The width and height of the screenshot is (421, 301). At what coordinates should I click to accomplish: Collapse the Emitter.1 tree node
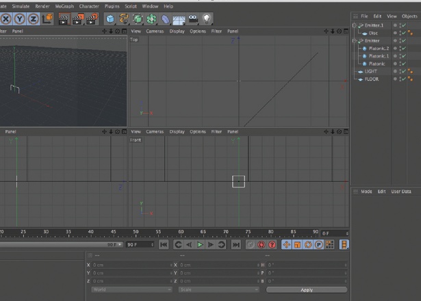(x=355, y=25)
